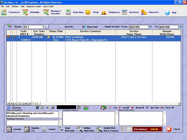Open the Window menu

pyautogui.click(x=15, y=6)
